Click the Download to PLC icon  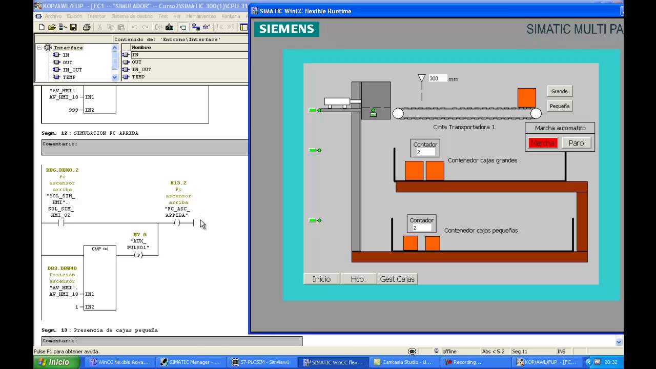pos(169,27)
